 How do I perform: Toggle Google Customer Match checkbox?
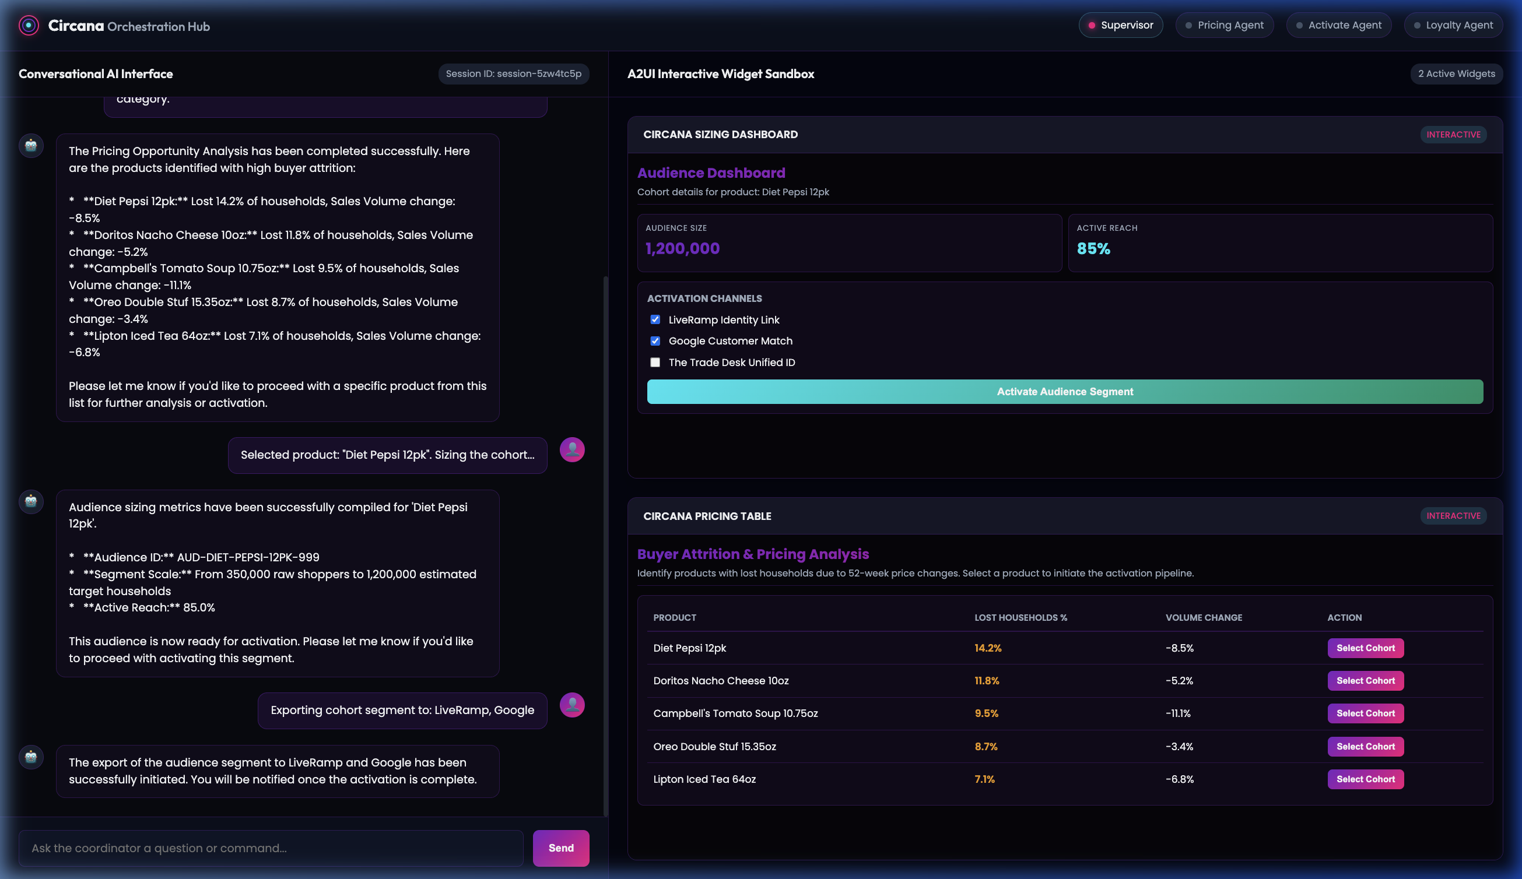click(655, 341)
